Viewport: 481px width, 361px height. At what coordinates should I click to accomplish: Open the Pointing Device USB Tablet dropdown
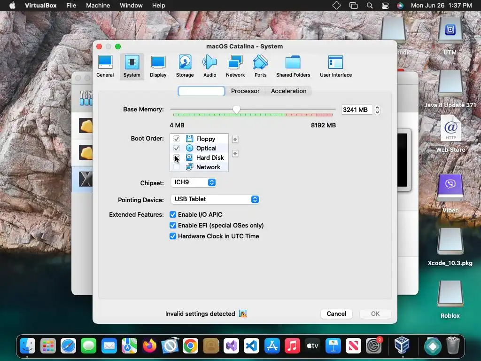click(x=215, y=199)
